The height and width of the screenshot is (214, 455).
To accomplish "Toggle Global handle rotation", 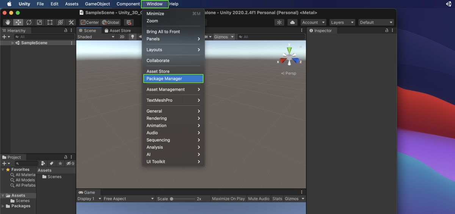I will point(110,22).
